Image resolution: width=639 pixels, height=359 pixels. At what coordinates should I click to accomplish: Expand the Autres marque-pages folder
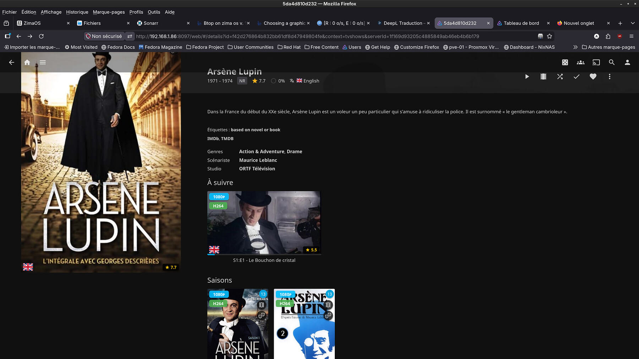608,47
